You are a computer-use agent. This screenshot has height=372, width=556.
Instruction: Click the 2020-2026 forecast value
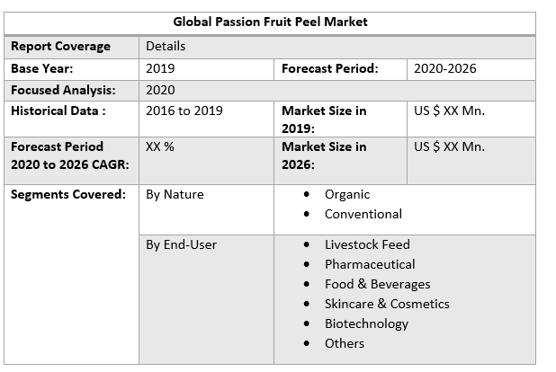click(444, 68)
